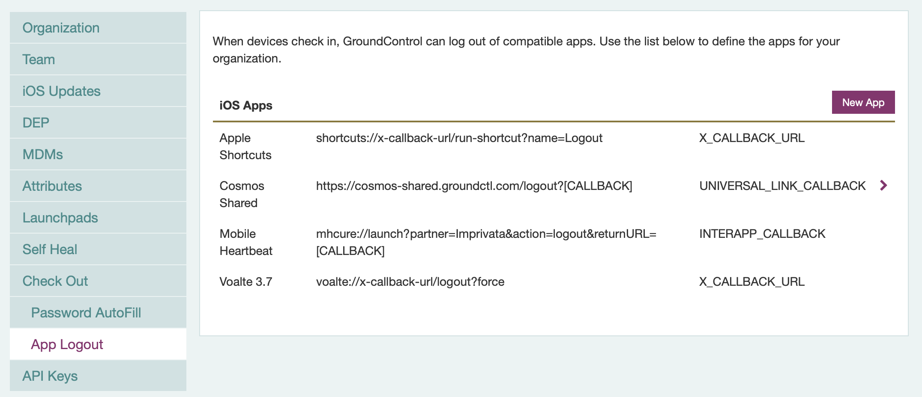Open Password AutoFill settings

[86, 312]
